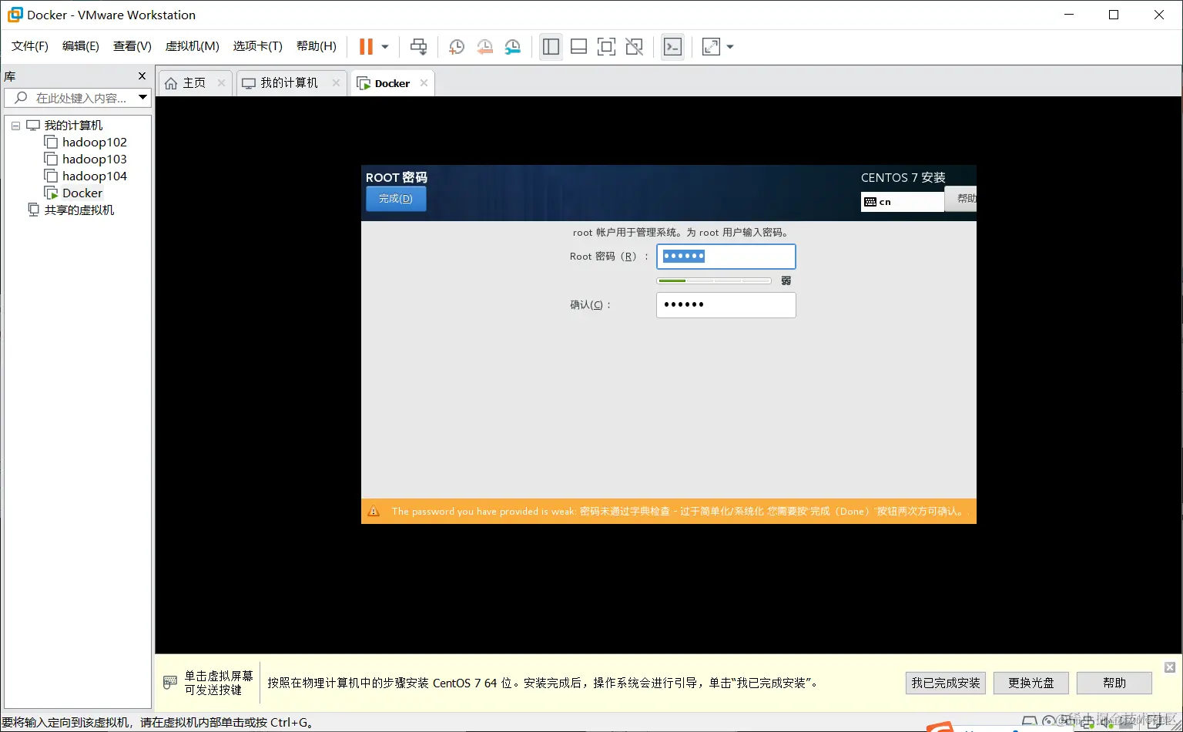Close the Docker tab
Screen dimensions: 1183x732
pyautogui.click(x=424, y=83)
